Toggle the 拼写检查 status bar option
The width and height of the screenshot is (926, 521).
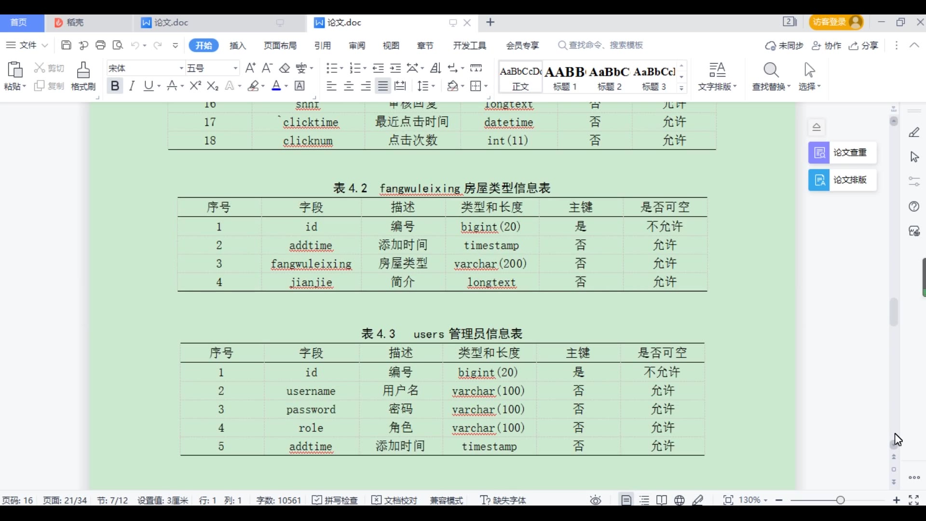(x=335, y=500)
